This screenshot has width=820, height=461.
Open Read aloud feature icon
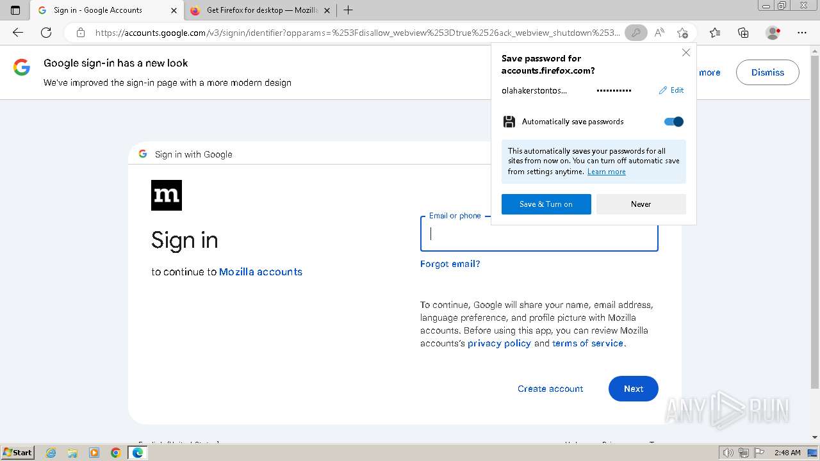659,33
